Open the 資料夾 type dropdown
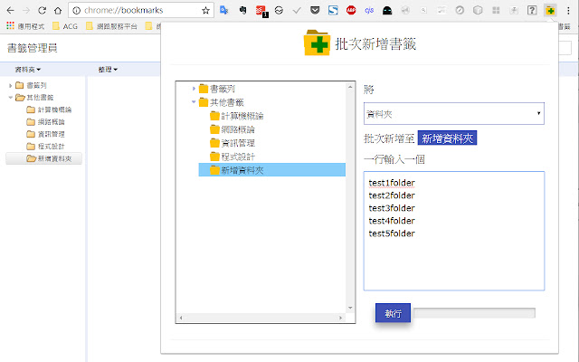Viewport: 579px width, 362px height. coord(454,114)
